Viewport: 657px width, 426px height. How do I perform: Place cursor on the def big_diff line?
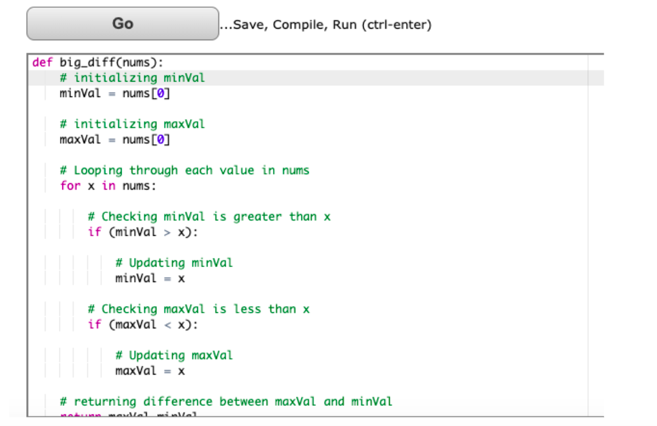[x=98, y=62]
